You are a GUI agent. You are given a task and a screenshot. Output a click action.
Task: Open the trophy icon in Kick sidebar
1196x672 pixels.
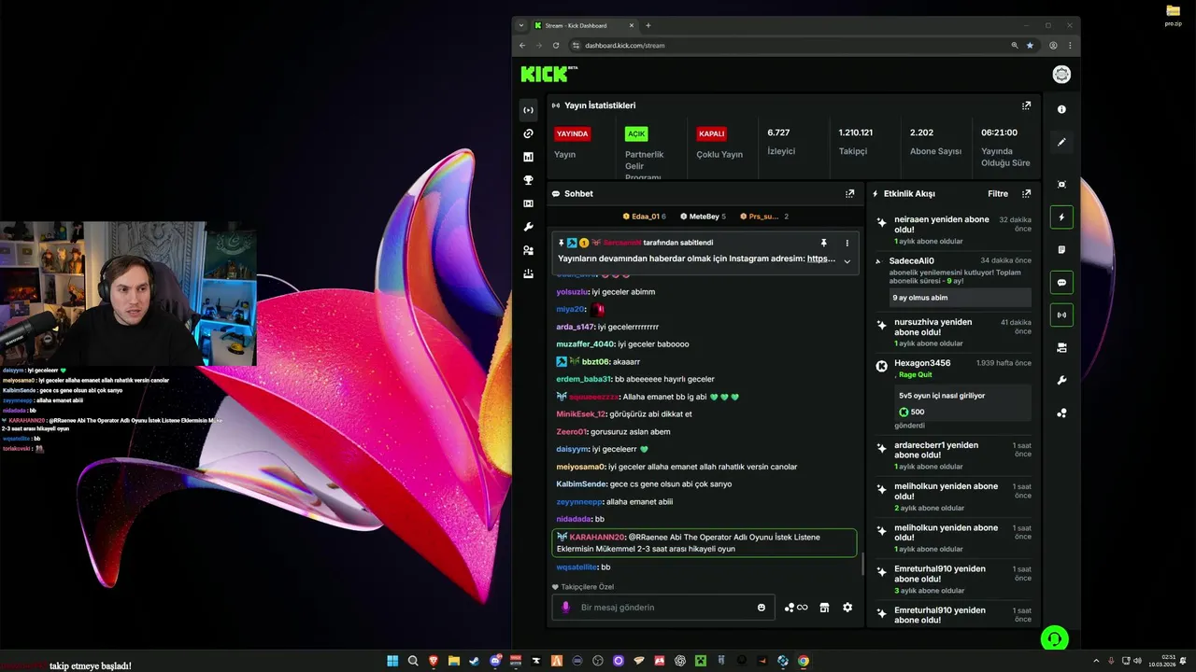pos(528,180)
